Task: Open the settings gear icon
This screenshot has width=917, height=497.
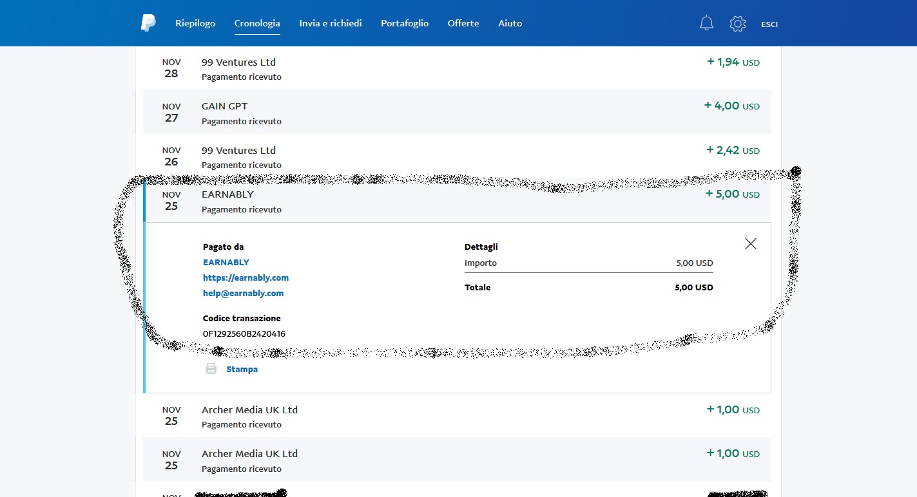Action: click(x=737, y=24)
